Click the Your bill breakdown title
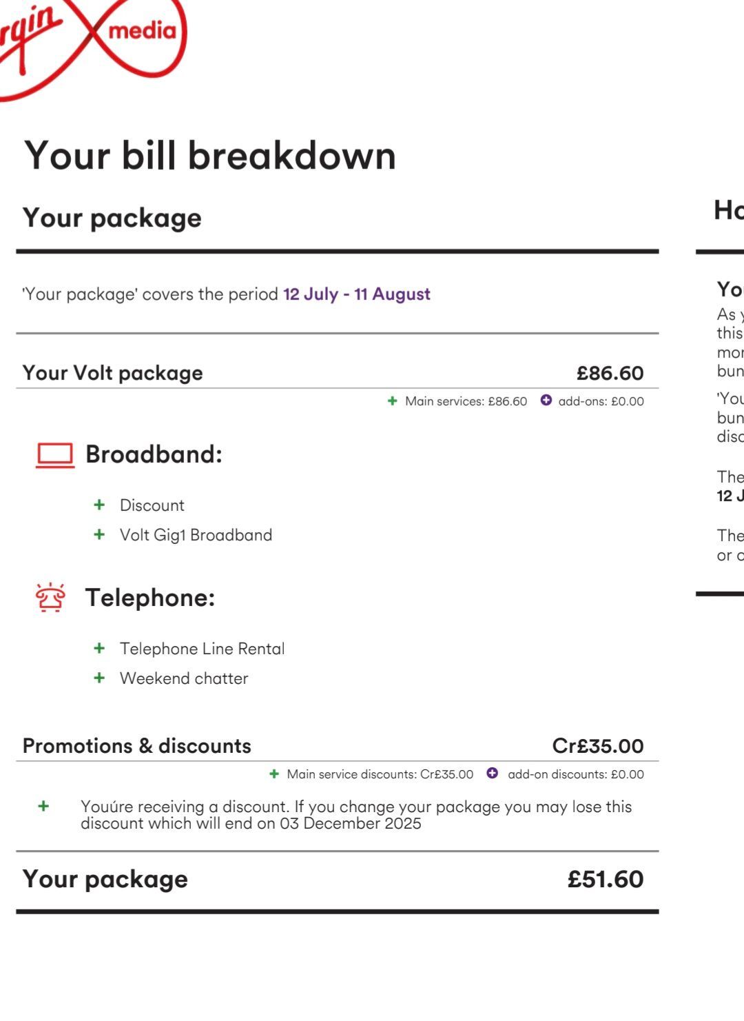Screen dimensions: 744x1021 pyautogui.click(x=210, y=155)
